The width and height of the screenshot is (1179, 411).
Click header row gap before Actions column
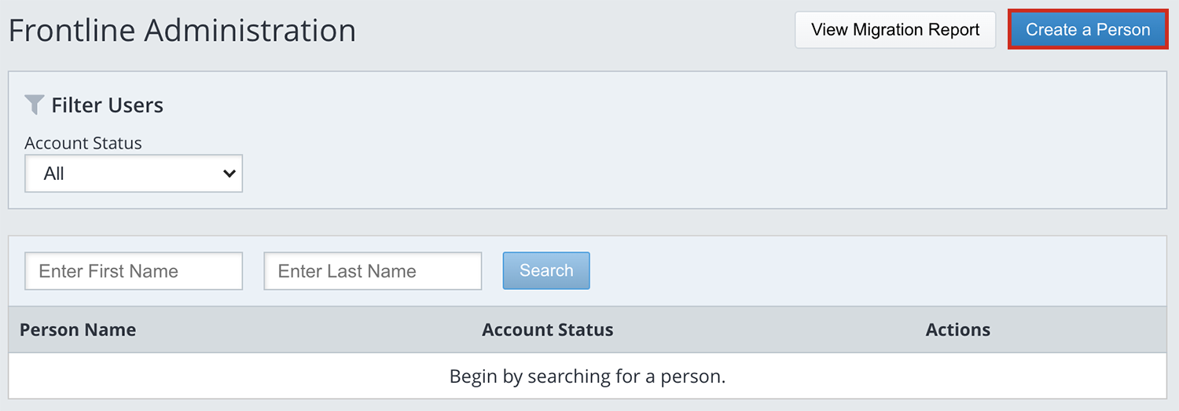pos(770,329)
